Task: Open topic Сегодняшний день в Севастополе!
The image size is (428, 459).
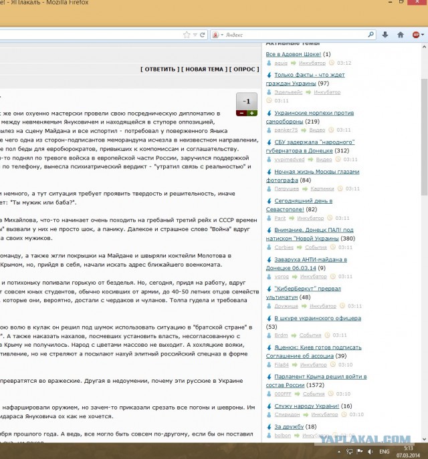Action: [x=303, y=201]
